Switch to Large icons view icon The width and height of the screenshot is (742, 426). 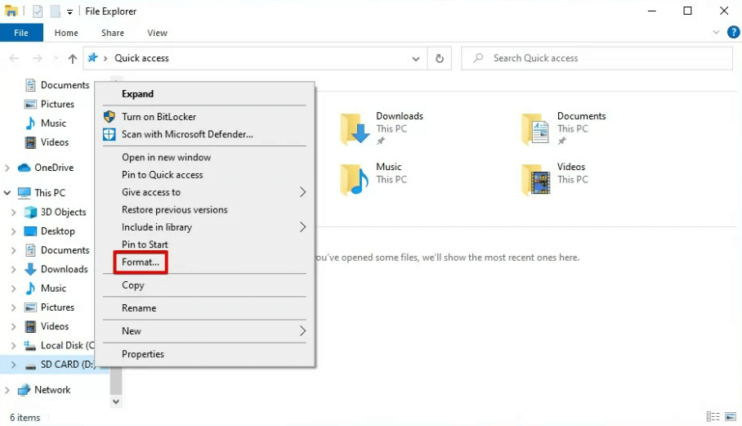731,416
